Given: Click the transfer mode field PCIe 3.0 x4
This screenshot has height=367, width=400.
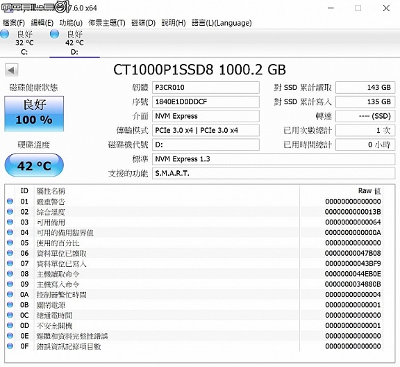Looking at the screenshot, I should pyautogui.click(x=206, y=131).
